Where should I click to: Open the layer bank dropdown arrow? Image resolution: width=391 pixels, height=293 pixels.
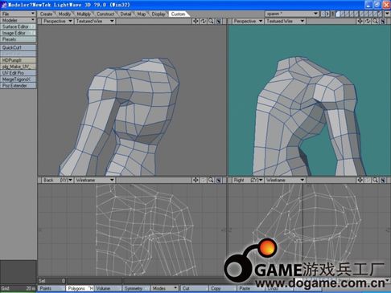tap(387, 14)
